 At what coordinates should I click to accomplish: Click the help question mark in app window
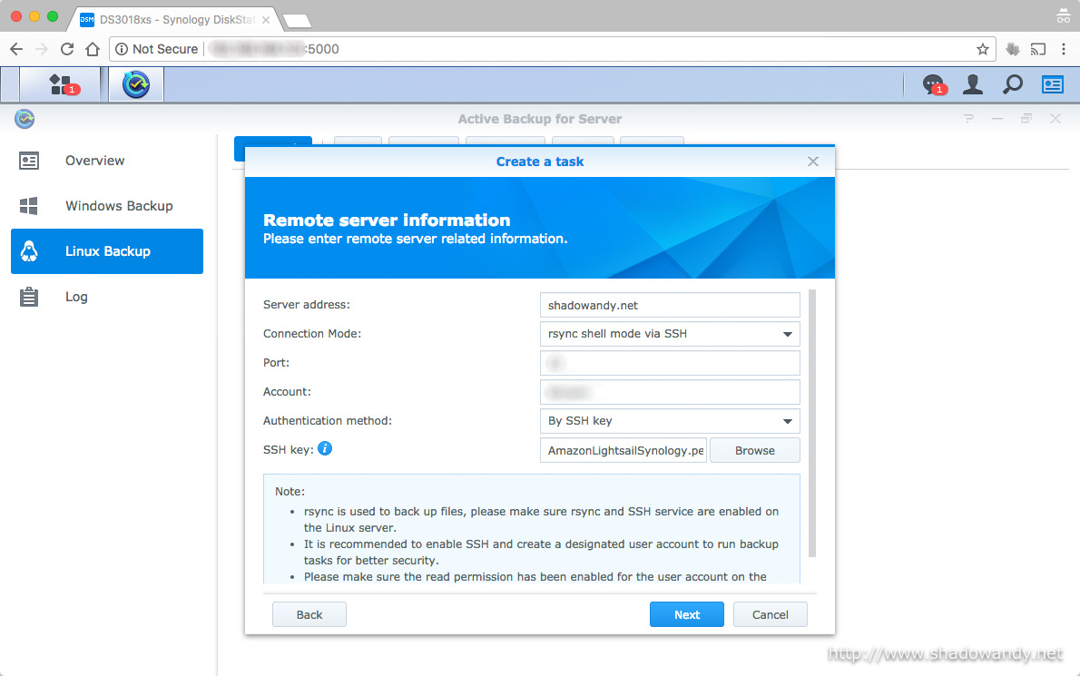tap(968, 119)
